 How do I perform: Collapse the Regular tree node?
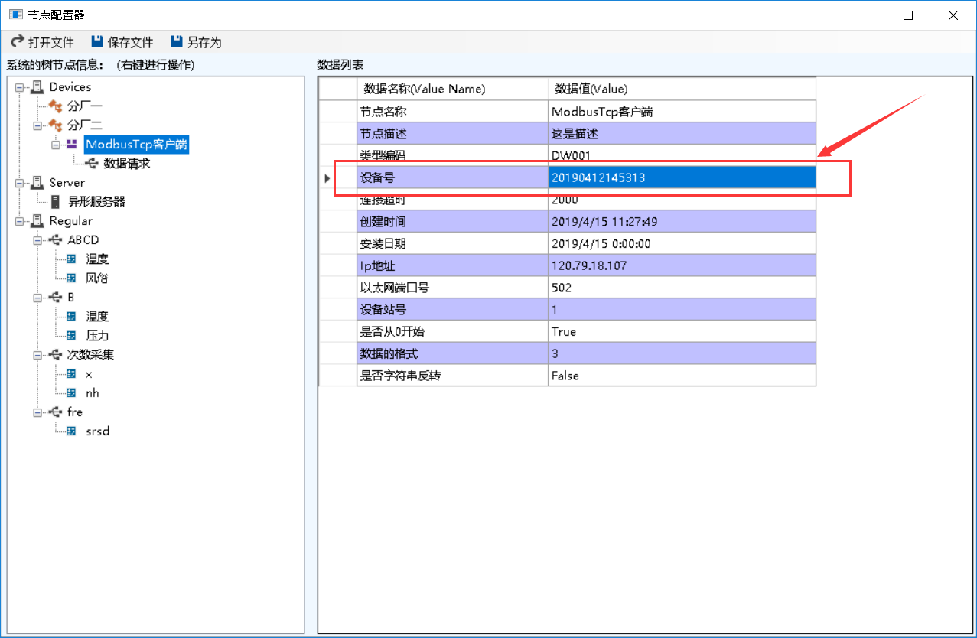19,221
